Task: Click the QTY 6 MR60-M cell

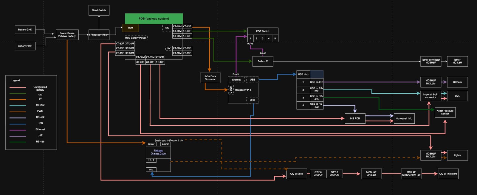Action: pyautogui.click(x=334, y=174)
